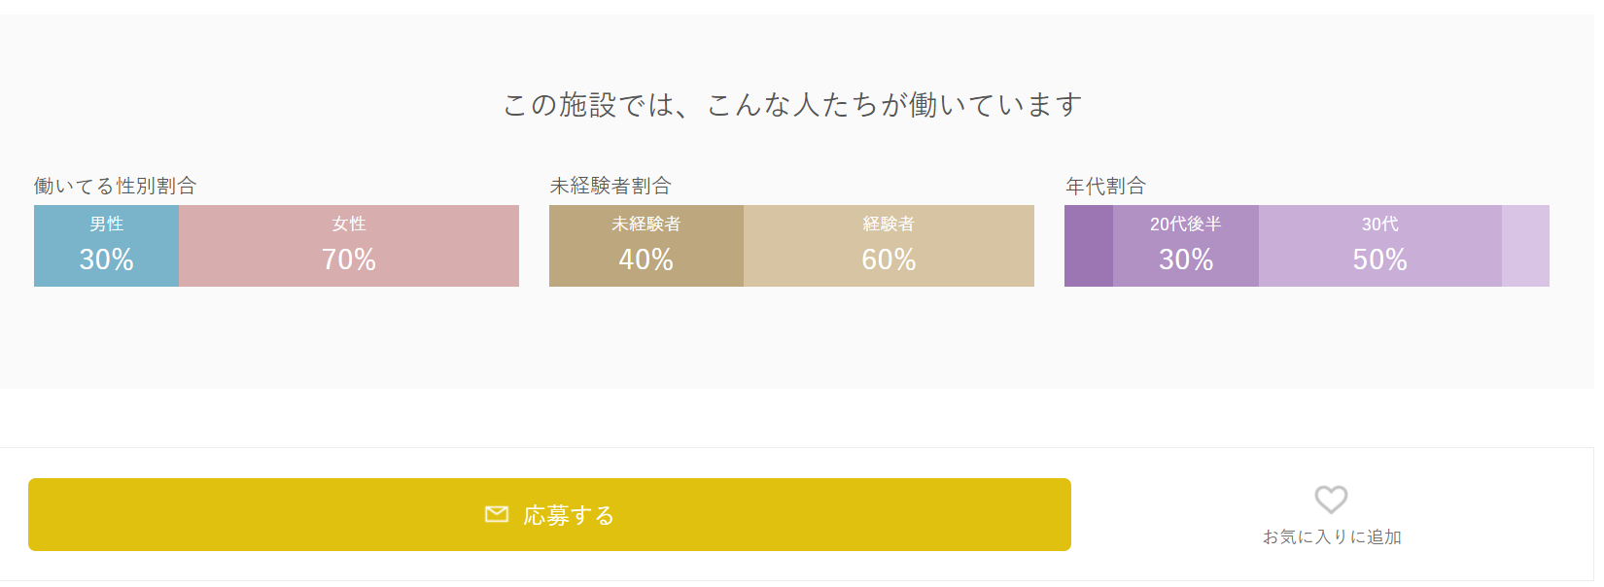Click the 働いてる性別割合 label
Viewport: 1604px width, 587px height.
[x=116, y=186]
